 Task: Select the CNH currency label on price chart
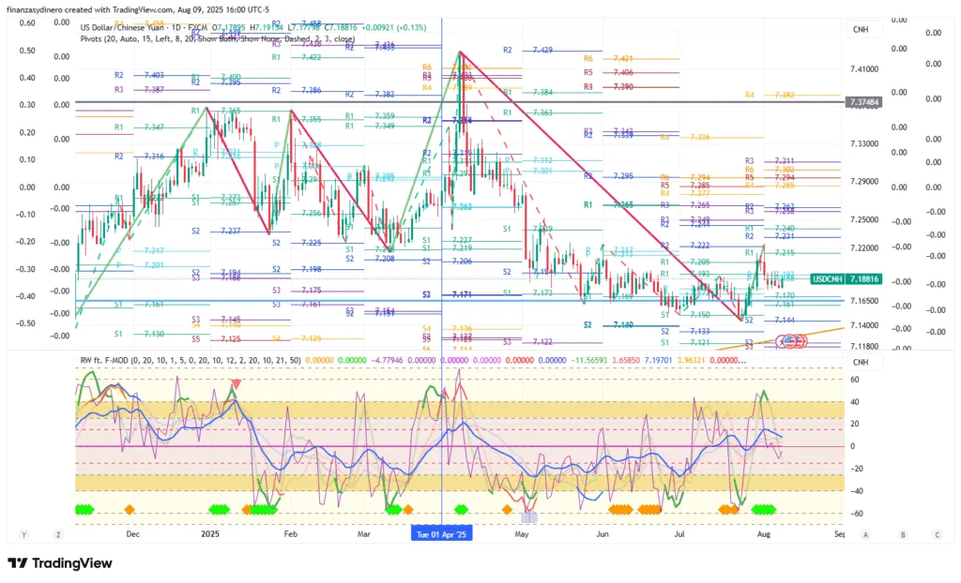861,29
